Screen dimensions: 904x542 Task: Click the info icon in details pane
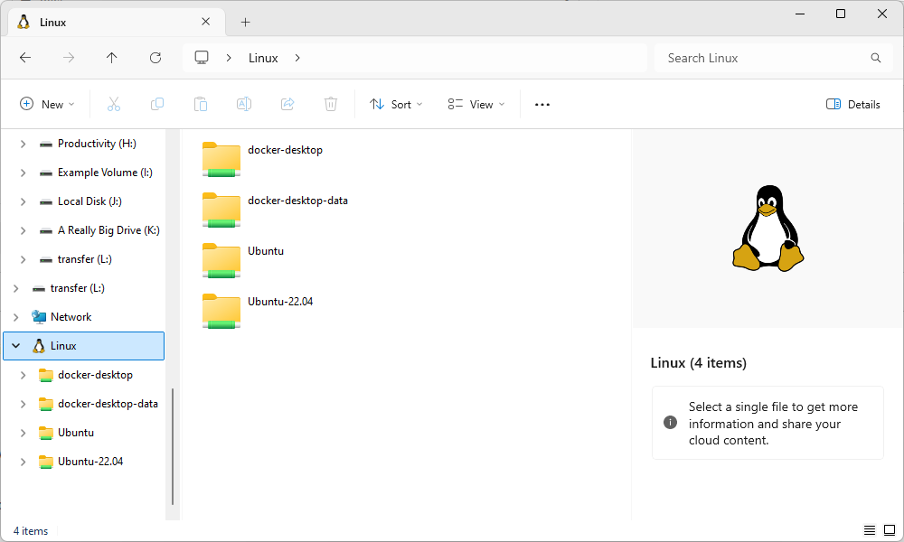tap(670, 422)
